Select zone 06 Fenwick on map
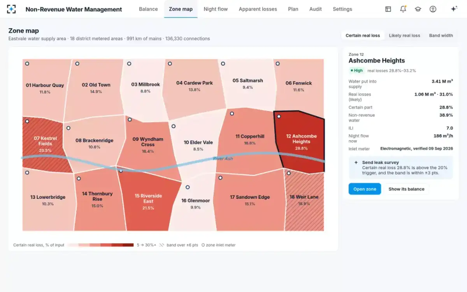467x292 pixels. click(x=299, y=86)
